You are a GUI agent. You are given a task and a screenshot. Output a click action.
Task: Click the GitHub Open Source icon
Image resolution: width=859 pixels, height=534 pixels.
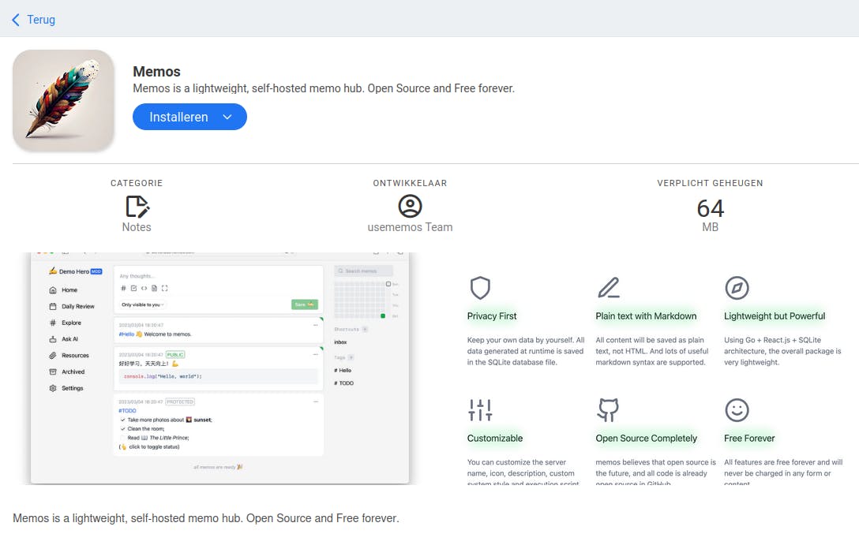(x=608, y=410)
